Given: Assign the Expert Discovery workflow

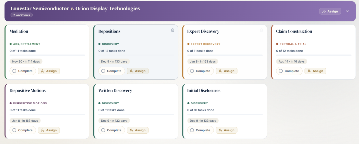Looking at the screenshot, I should (x=227, y=71).
